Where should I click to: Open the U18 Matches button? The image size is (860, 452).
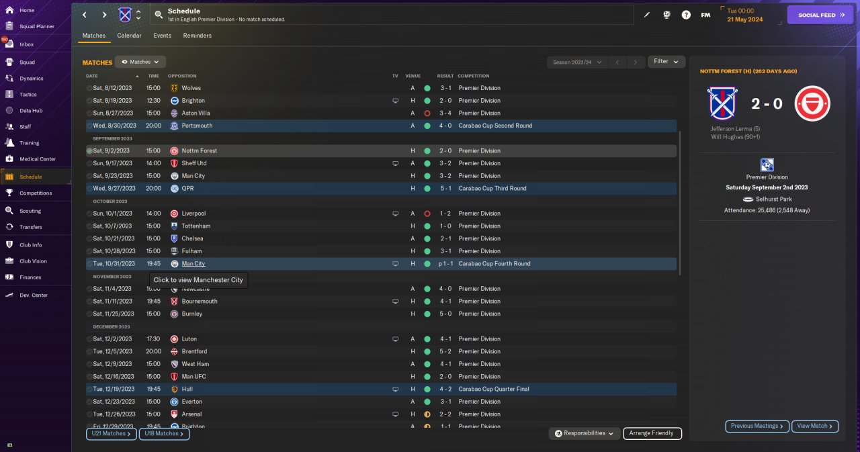click(x=164, y=434)
